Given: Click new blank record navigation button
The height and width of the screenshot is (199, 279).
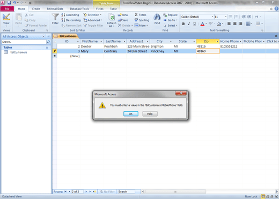Looking at the screenshot, I should pyautogui.click(x=94, y=192).
